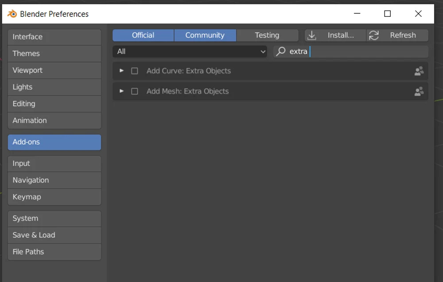
Task: Open the Themes preferences section
Action: tap(54, 54)
